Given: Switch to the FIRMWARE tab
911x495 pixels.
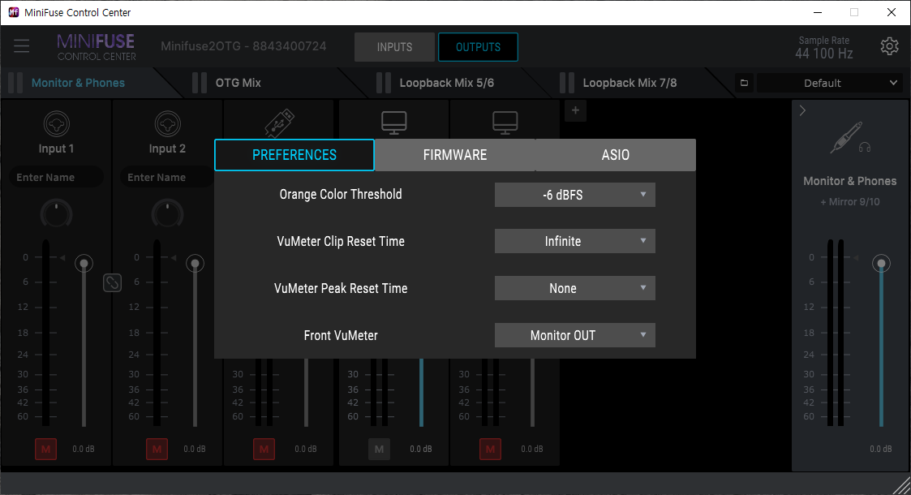Looking at the screenshot, I should pos(454,155).
